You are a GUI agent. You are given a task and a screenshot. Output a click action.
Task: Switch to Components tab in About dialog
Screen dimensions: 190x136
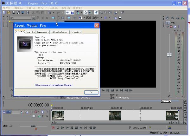click(43, 32)
